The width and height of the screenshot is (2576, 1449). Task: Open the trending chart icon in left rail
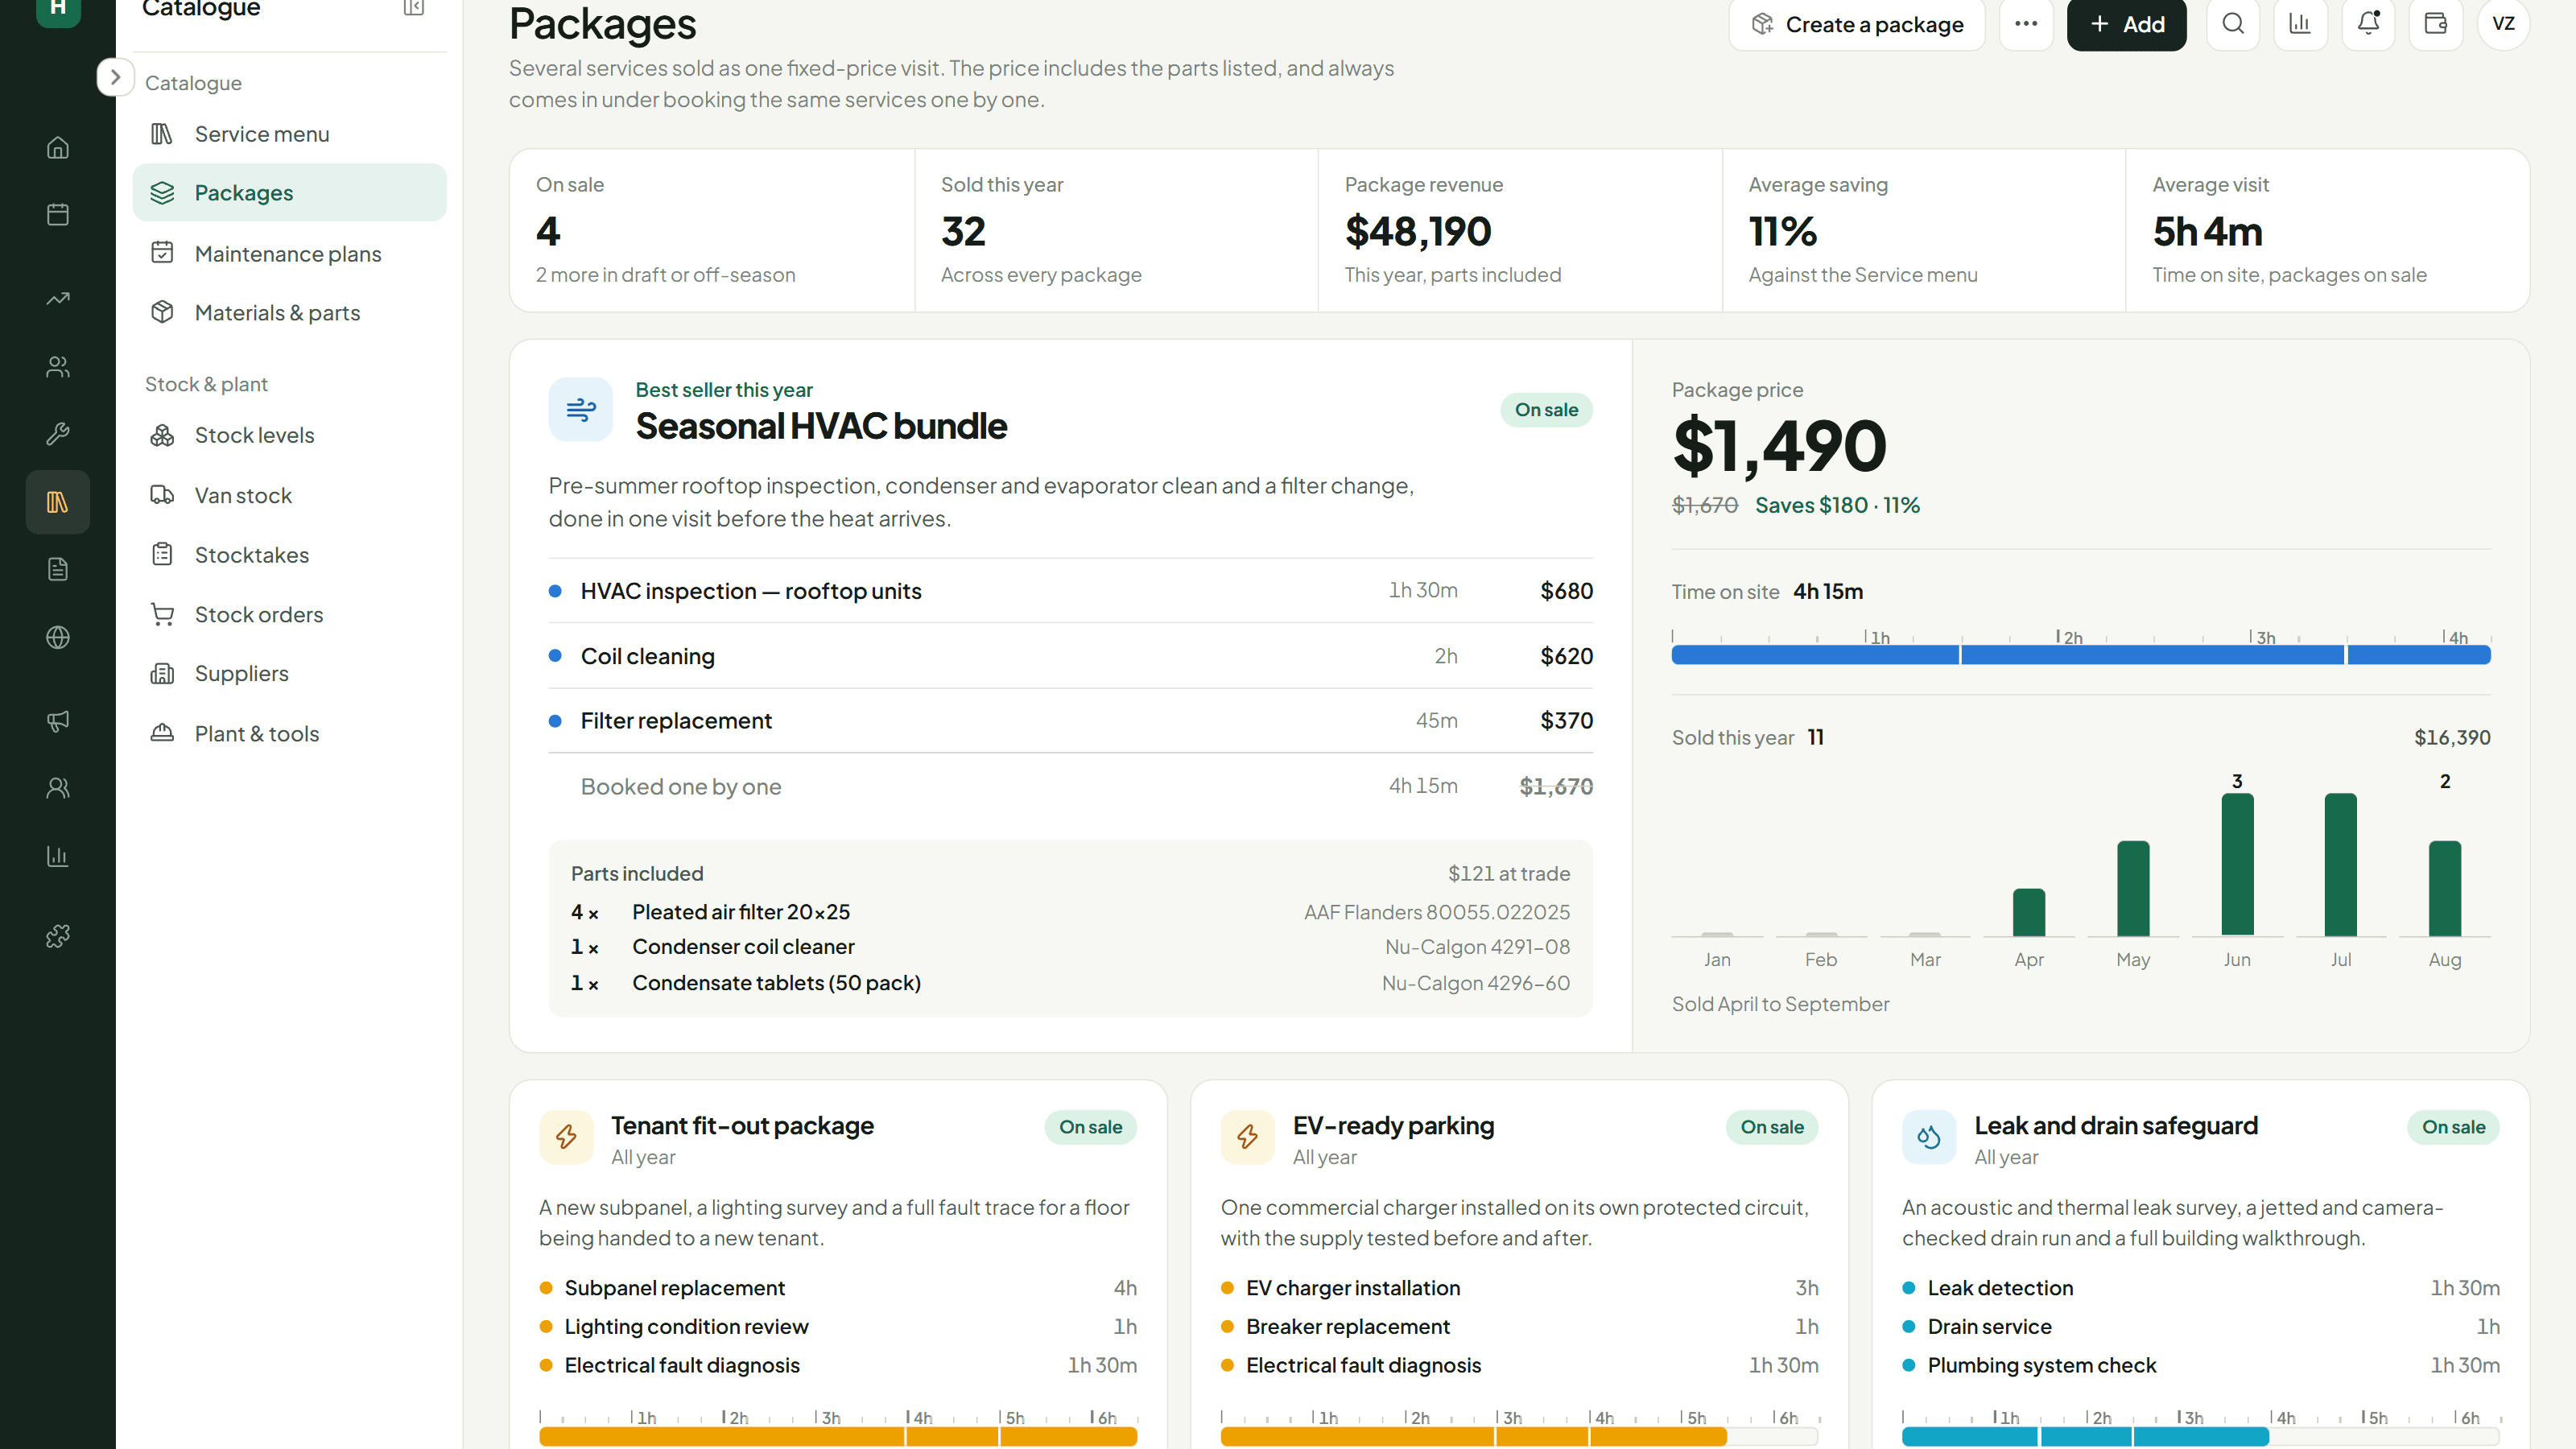[x=58, y=298]
